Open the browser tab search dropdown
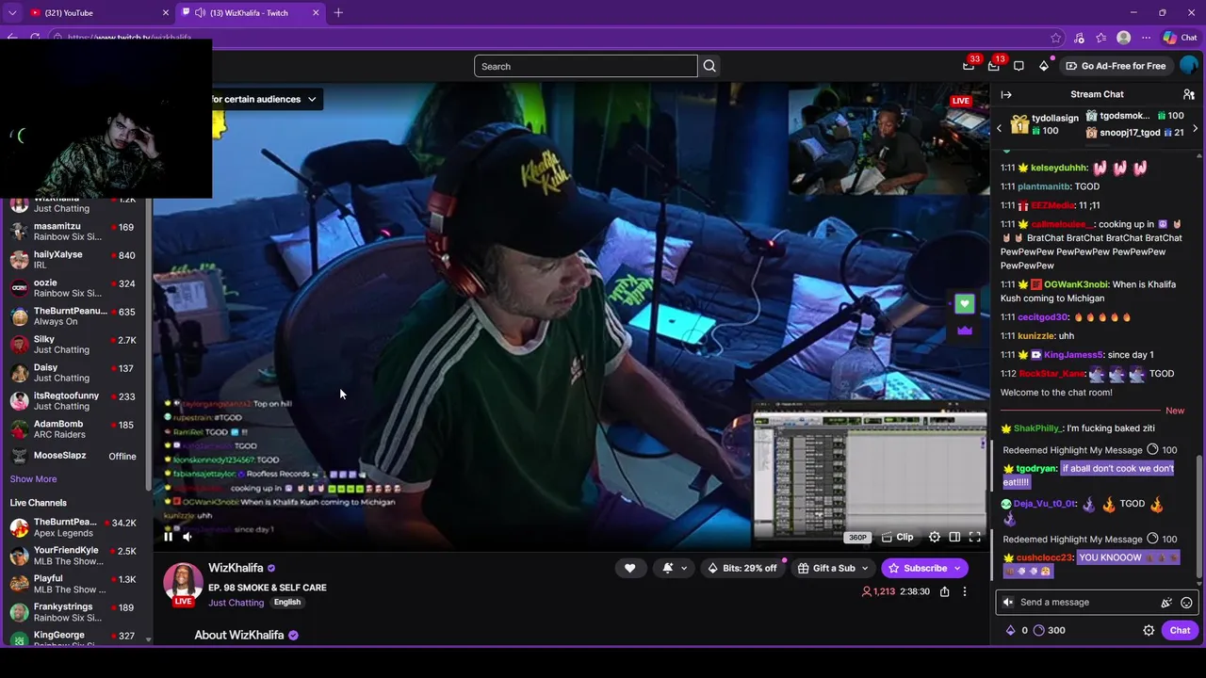The width and height of the screenshot is (1206, 678). pyautogui.click(x=12, y=12)
